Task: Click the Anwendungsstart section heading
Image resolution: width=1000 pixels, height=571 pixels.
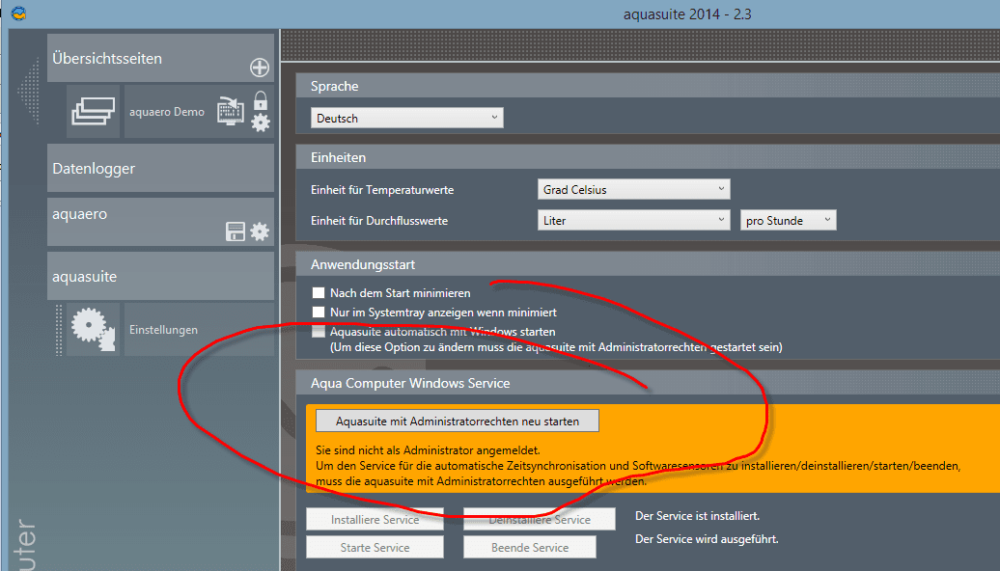Action: click(363, 264)
